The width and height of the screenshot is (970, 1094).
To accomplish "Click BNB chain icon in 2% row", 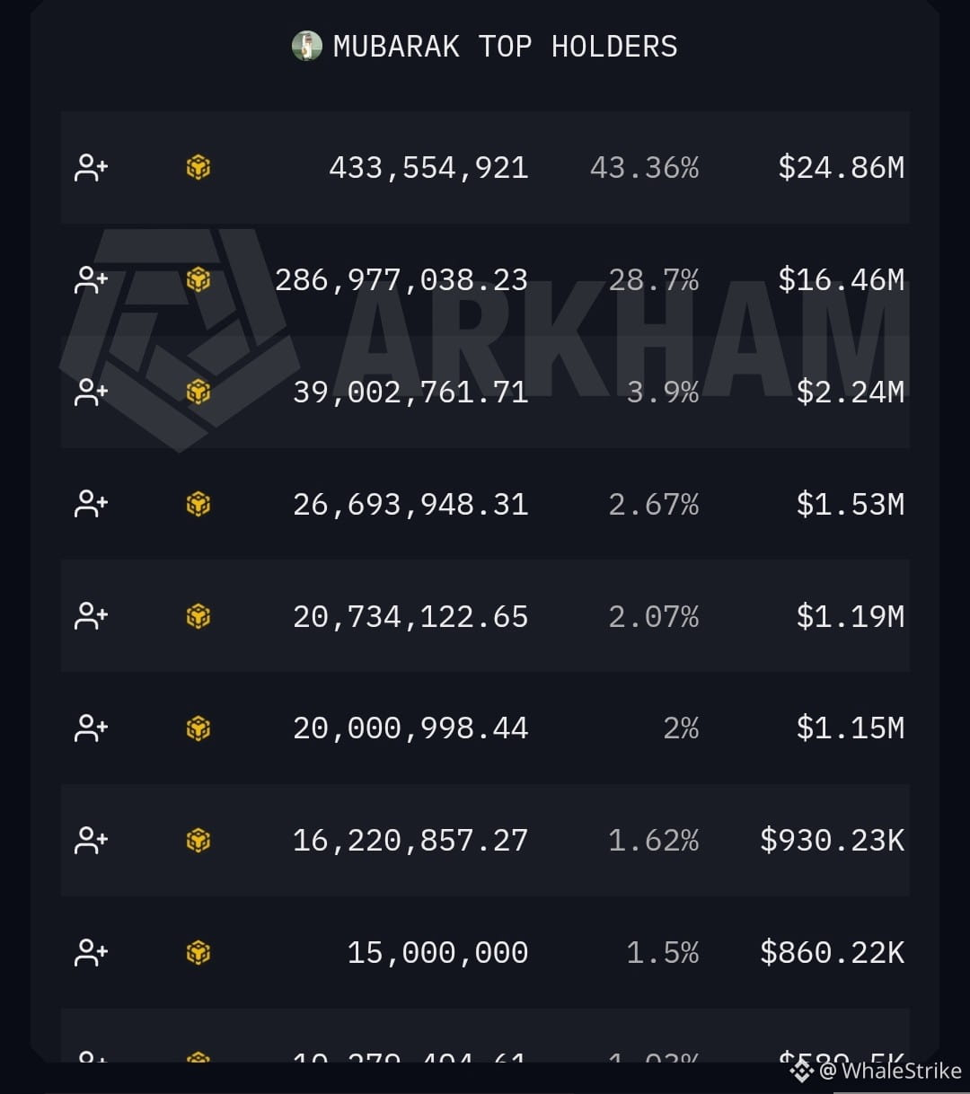I will 198,728.
